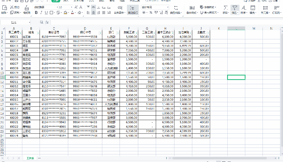Toggle Underline formatting

pyautogui.click(x=46, y=13)
